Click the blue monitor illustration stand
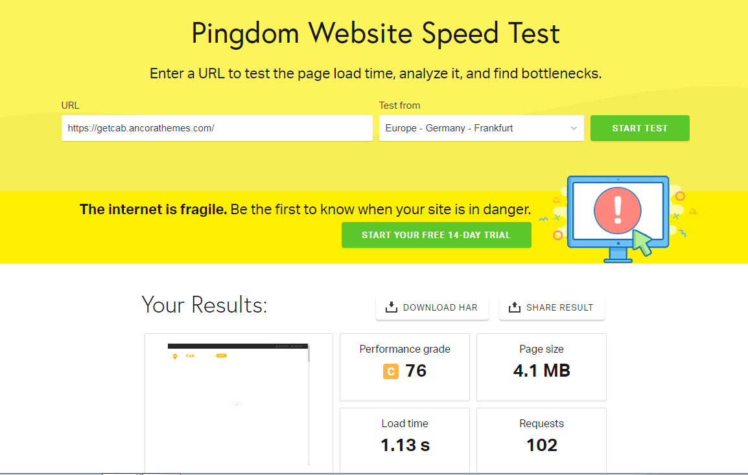 [x=618, y=255]
